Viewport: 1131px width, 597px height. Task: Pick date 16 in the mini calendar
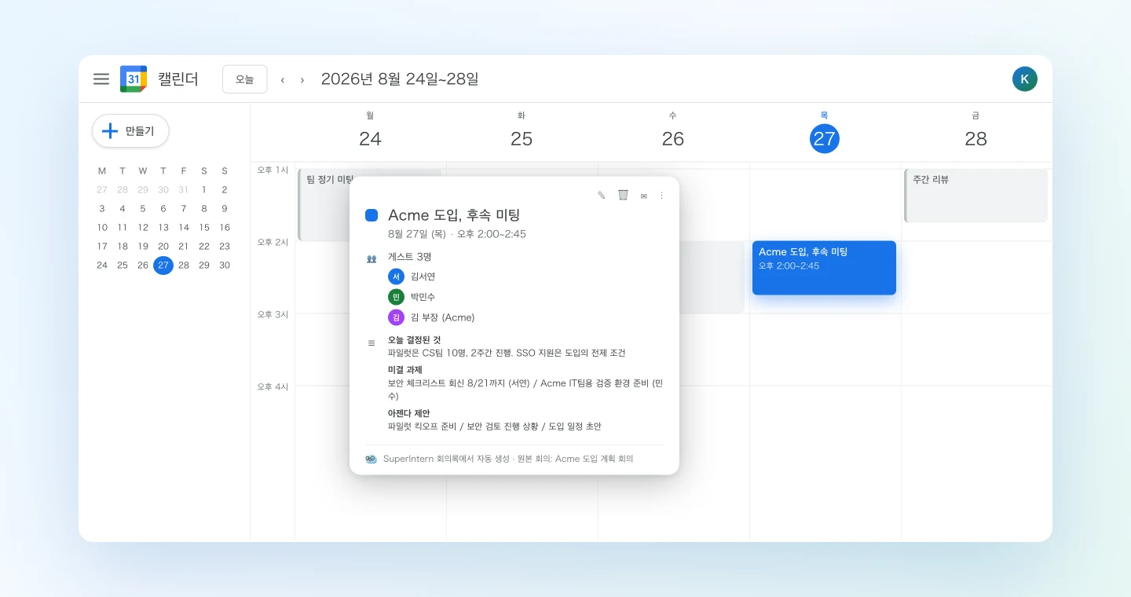(225, 228)
